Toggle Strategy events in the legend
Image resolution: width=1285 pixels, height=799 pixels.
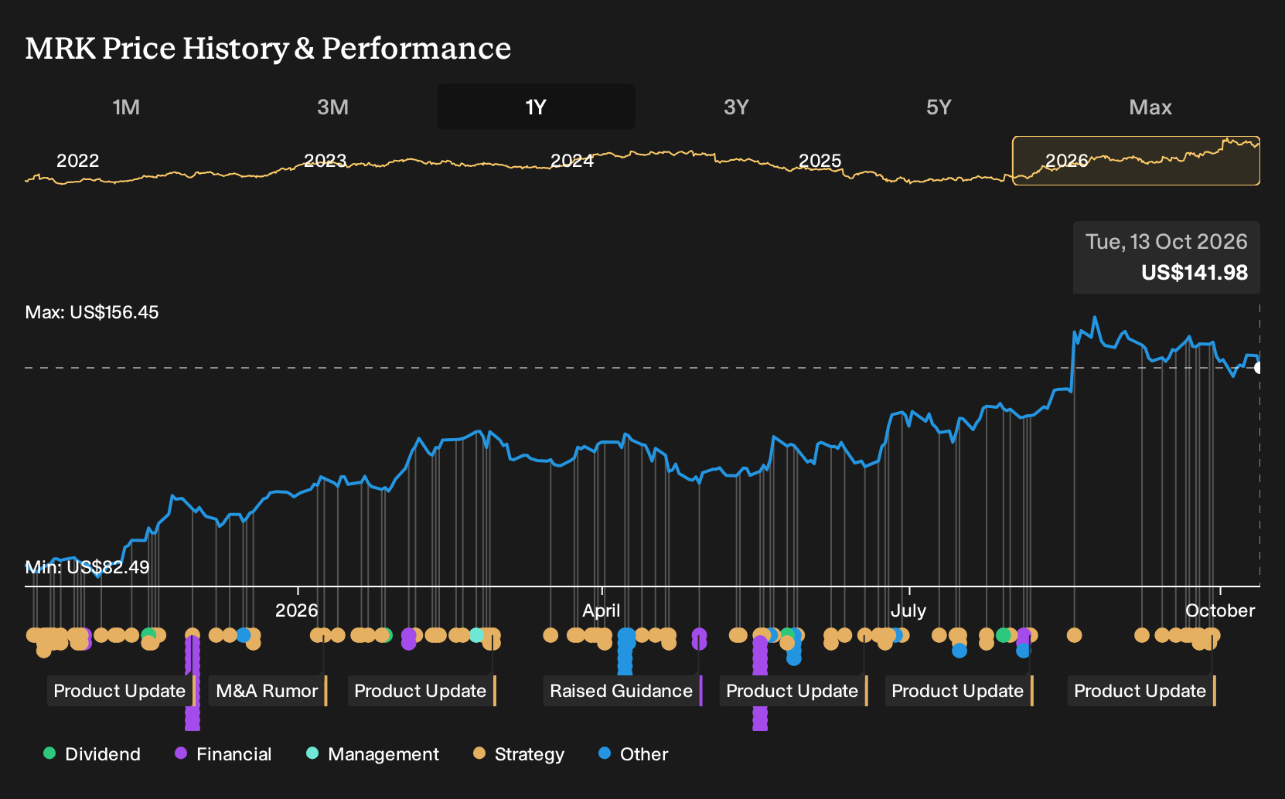519,753
